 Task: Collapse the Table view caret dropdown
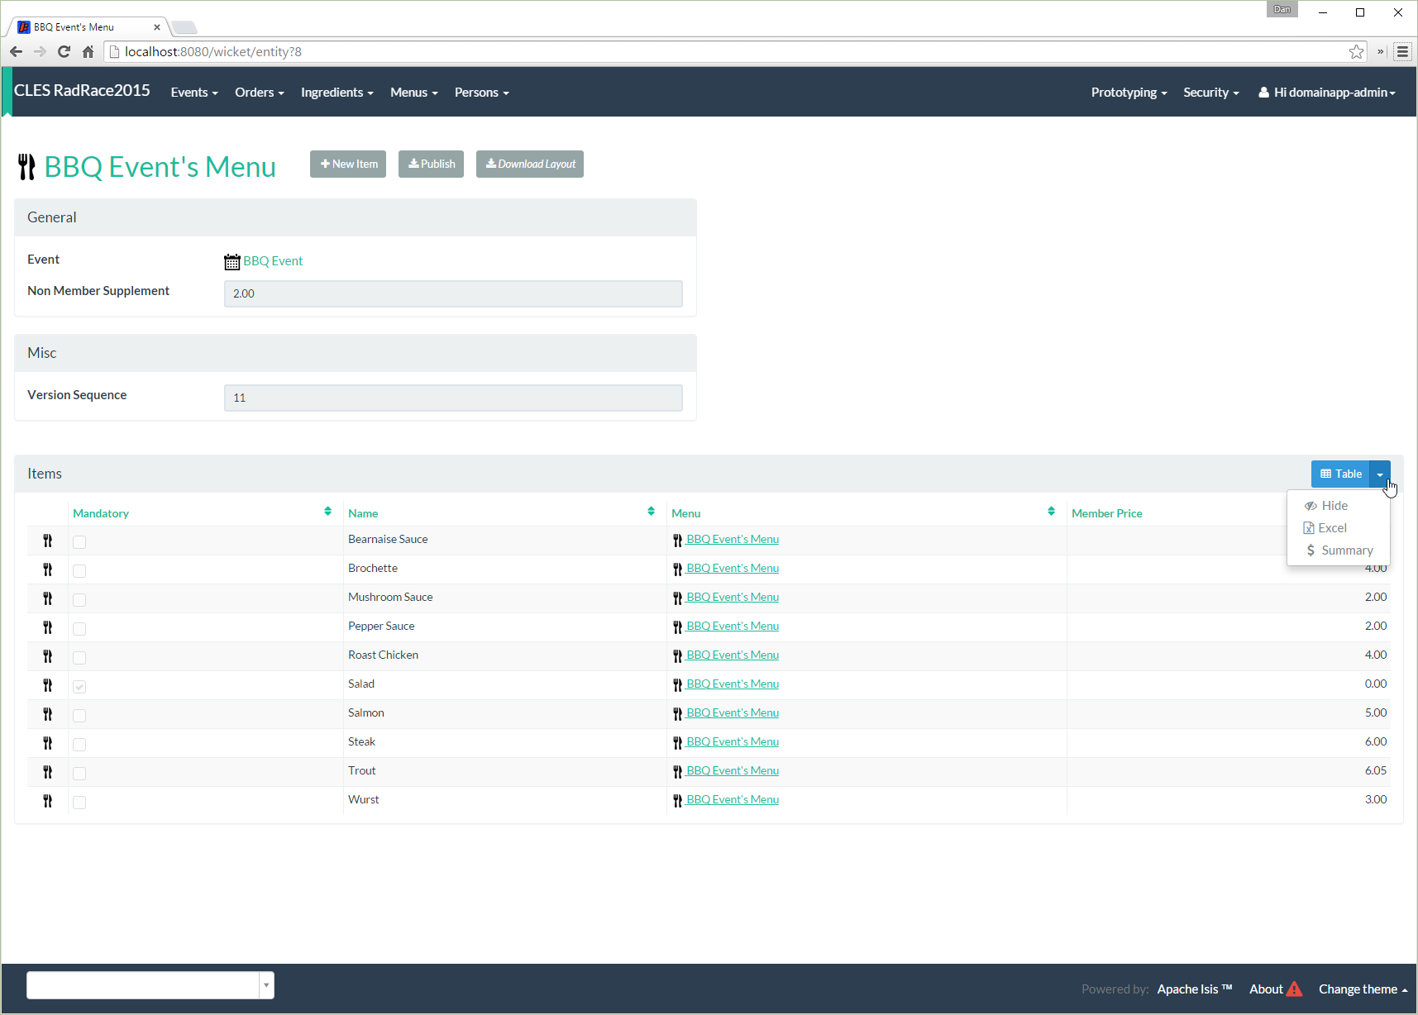[1380, 474]
